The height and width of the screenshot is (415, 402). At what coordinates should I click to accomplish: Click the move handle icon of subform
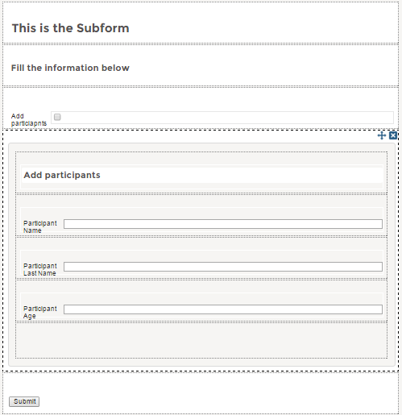click(x=382, y=135)
